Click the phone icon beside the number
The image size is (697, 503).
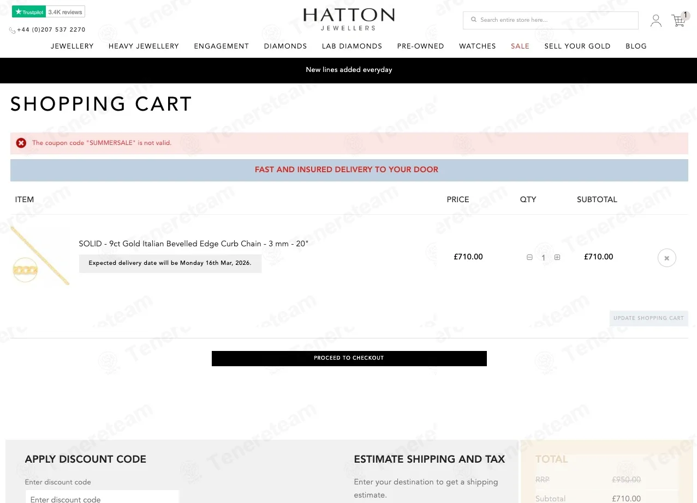[12, 31]
